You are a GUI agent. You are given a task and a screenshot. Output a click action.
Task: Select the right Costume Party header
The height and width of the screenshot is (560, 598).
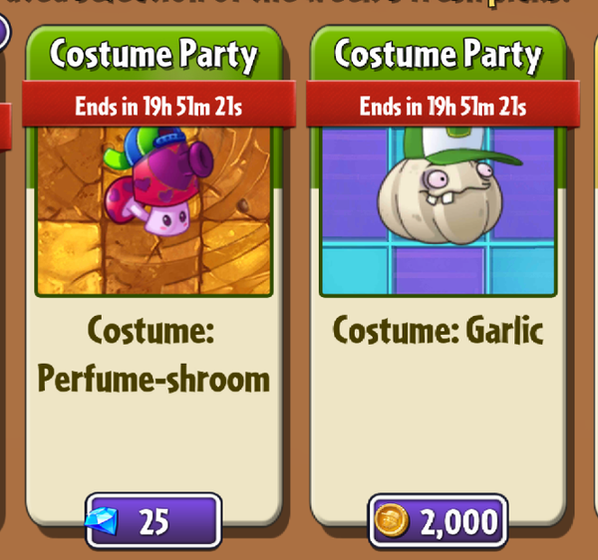(438, 55)
